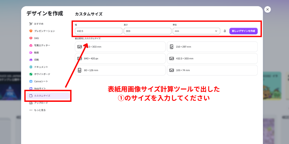This screenshot has height=144, width=289.
Task: Close the デザインを作成 dialog
Action: (267, 9)
